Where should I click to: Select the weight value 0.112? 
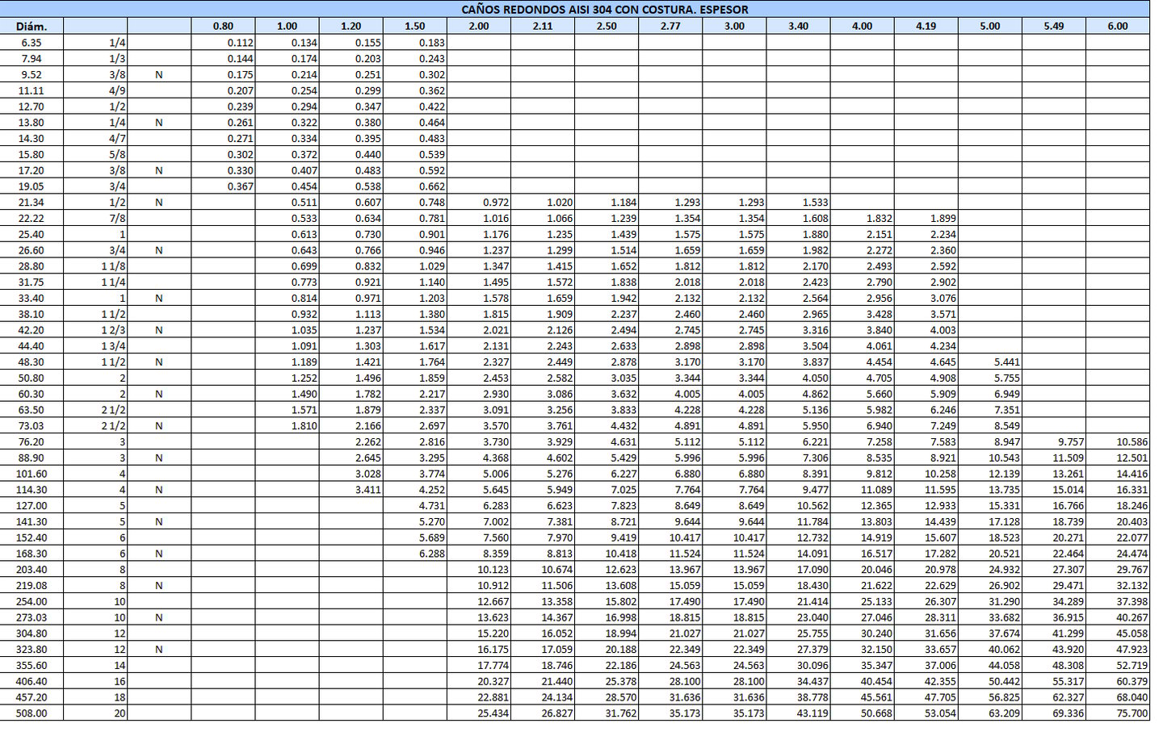click(x=241, y=43)
